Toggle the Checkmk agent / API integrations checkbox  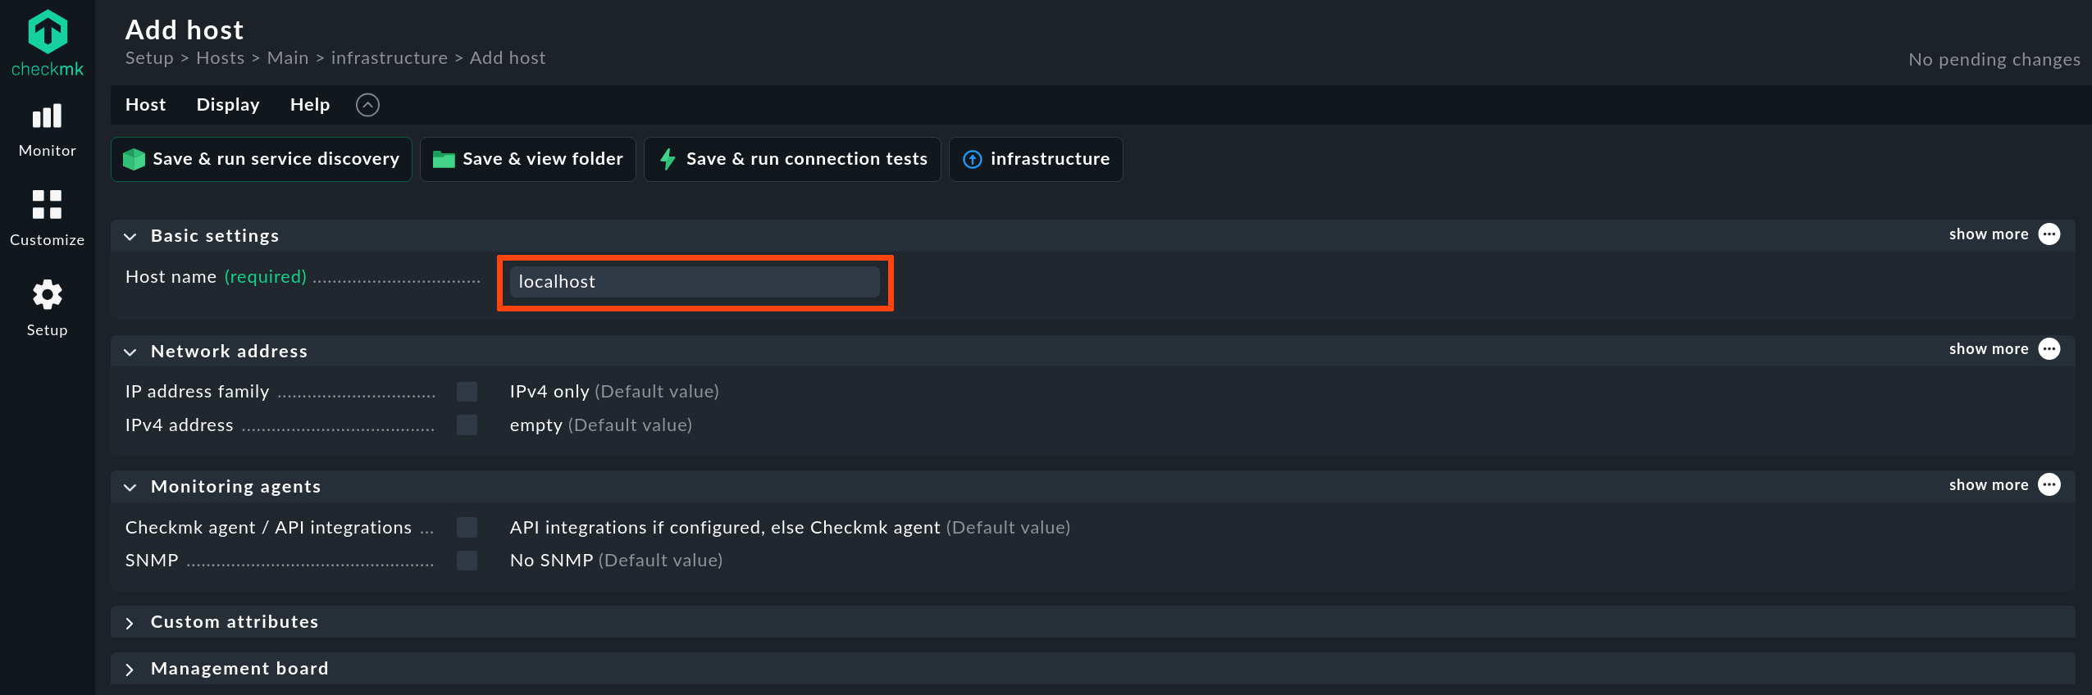tap(467, 528)
